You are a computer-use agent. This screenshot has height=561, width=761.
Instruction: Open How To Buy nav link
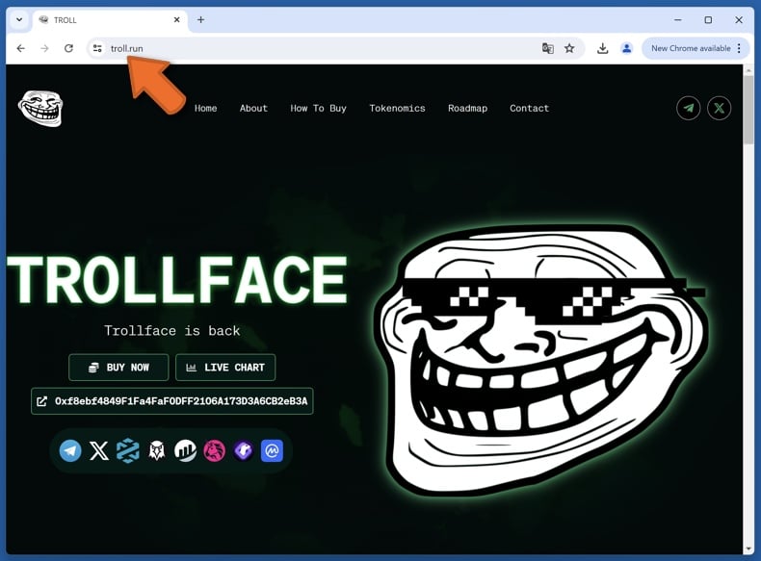tap(319, 108)
